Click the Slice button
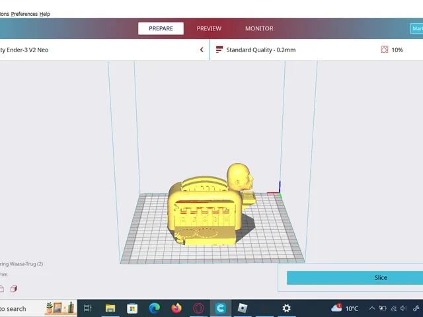The image size is (423, 317). tap(355, 277)
